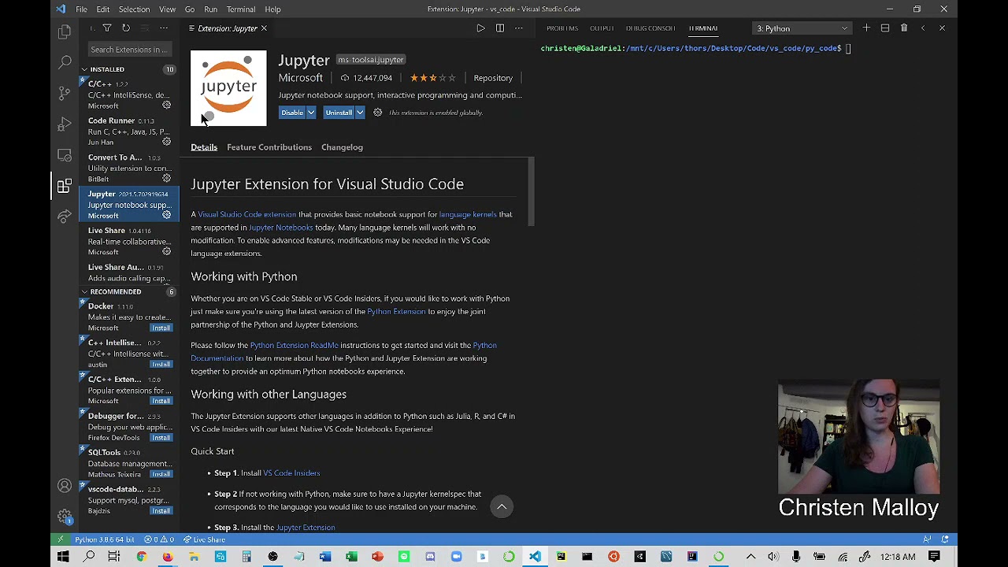The width and height of the screenshot is (1008, 567).
Task: Switch to the OUTPUT panel tab
Action: [602, 28]
